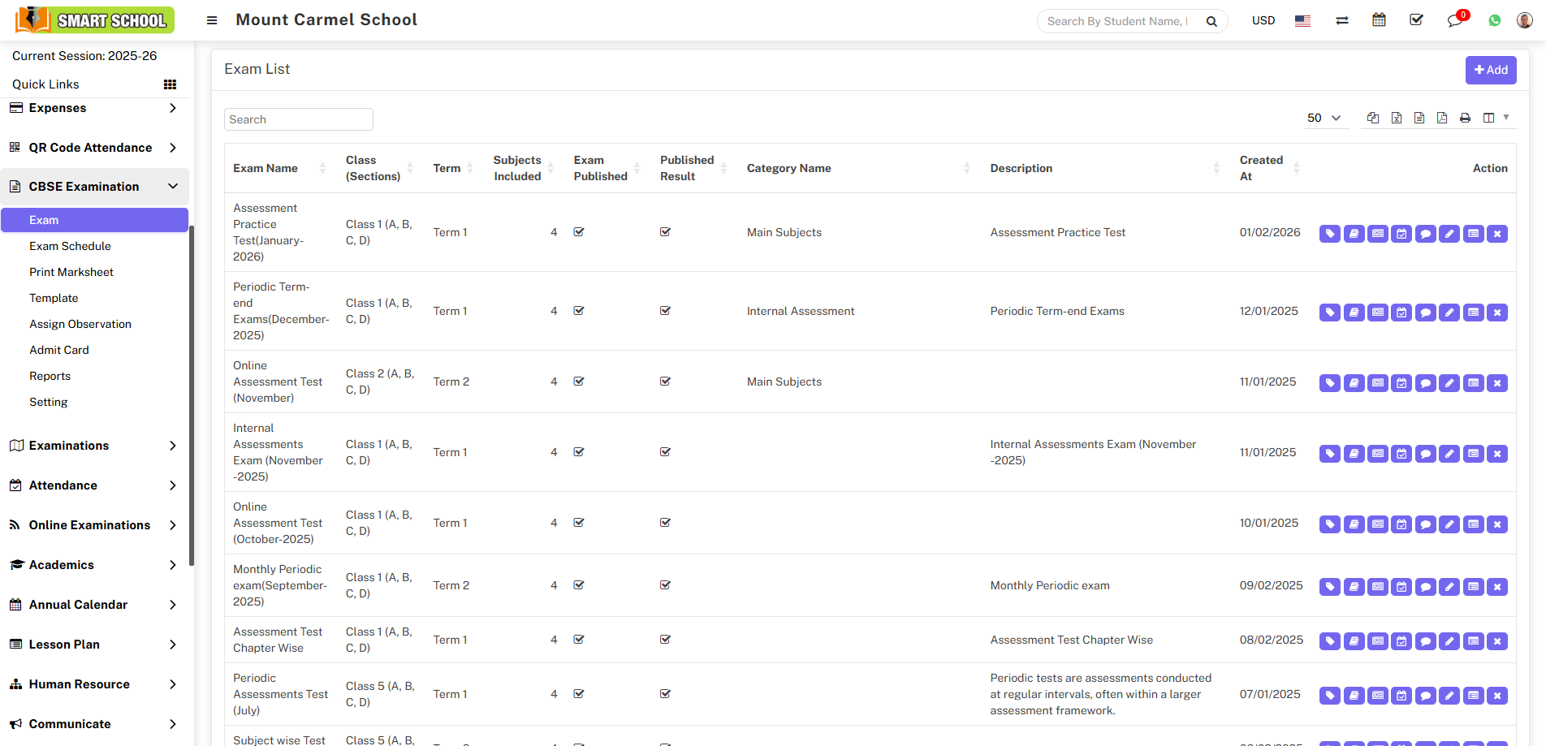This screenshot has height=746, width=1546.
Task: Toggle Exam Published checkbox for Assessment Practice Test
Action: pos(579,232)
